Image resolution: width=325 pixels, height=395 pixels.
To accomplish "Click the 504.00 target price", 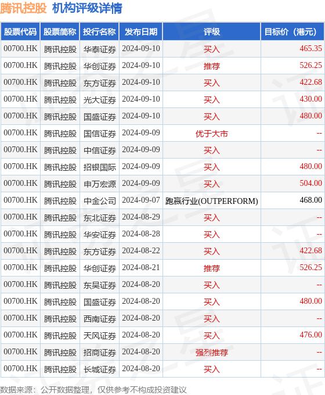I will 310,184.
